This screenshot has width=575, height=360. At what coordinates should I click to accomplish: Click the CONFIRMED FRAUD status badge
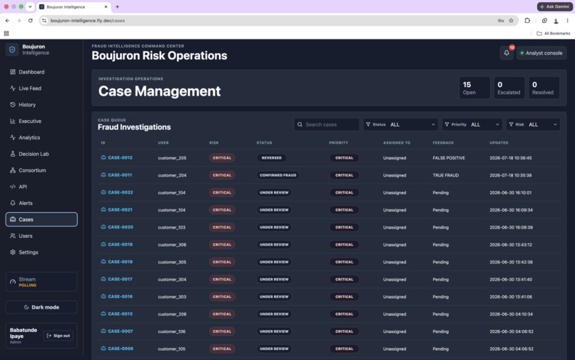click(278, 175)
